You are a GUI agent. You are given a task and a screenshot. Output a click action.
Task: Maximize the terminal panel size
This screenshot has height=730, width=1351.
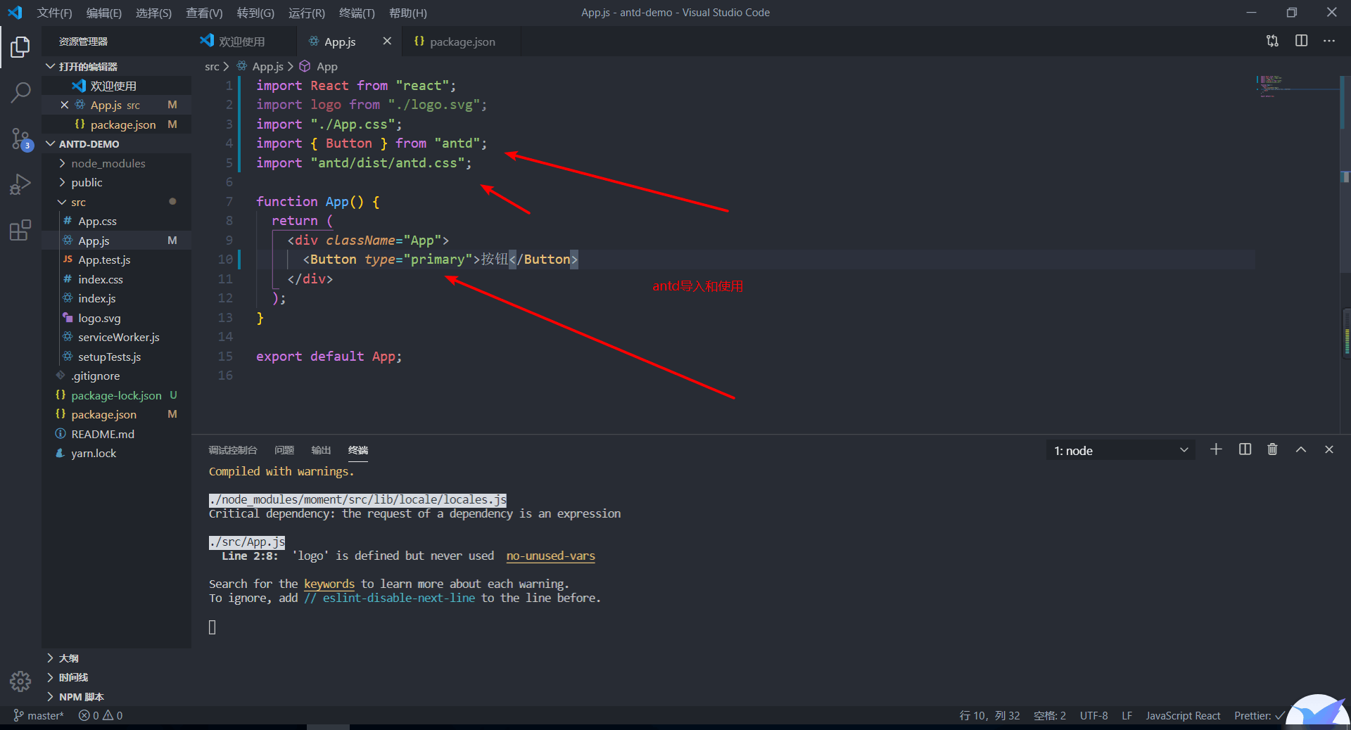pos(1301,449)
